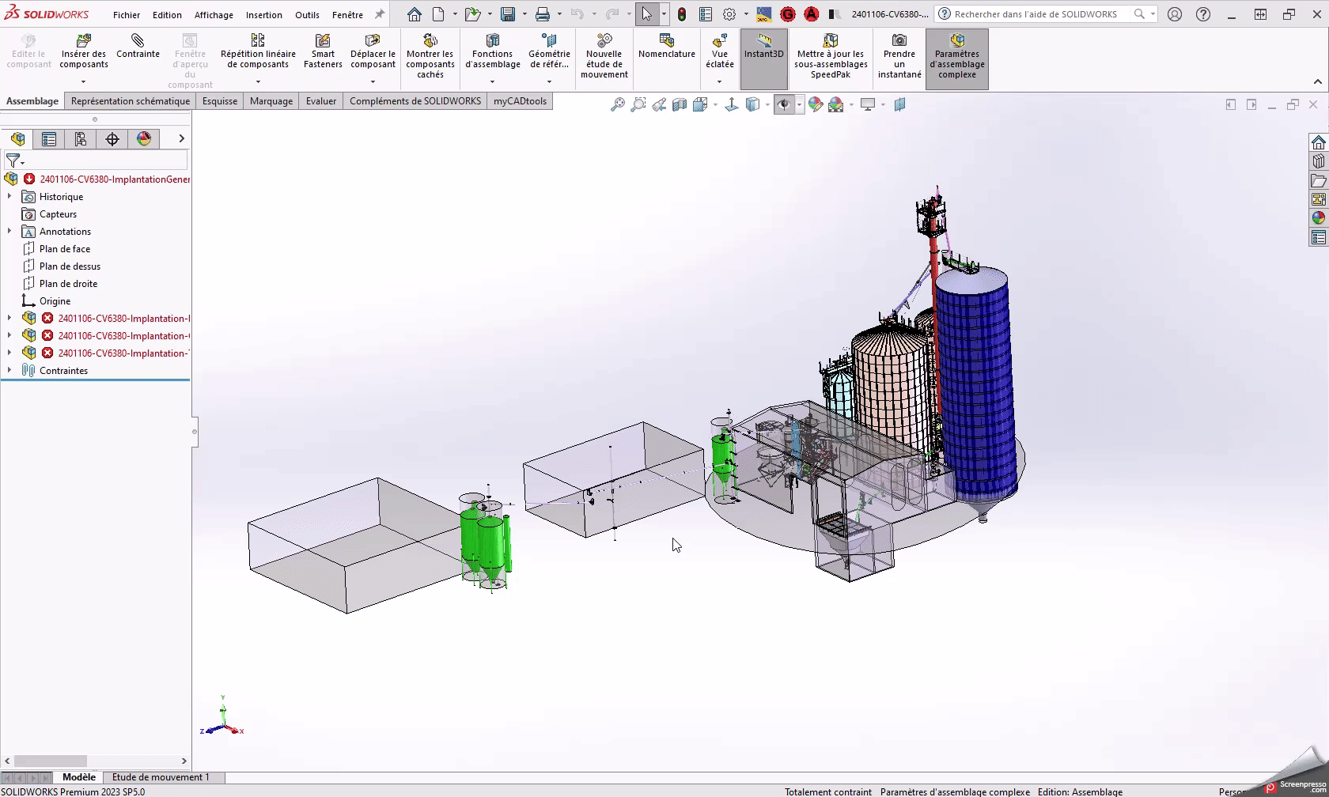The height and width of the screenshot is (797, 1329).
Task: Expand the Contraintes tree node
Action: pos(9,370)
